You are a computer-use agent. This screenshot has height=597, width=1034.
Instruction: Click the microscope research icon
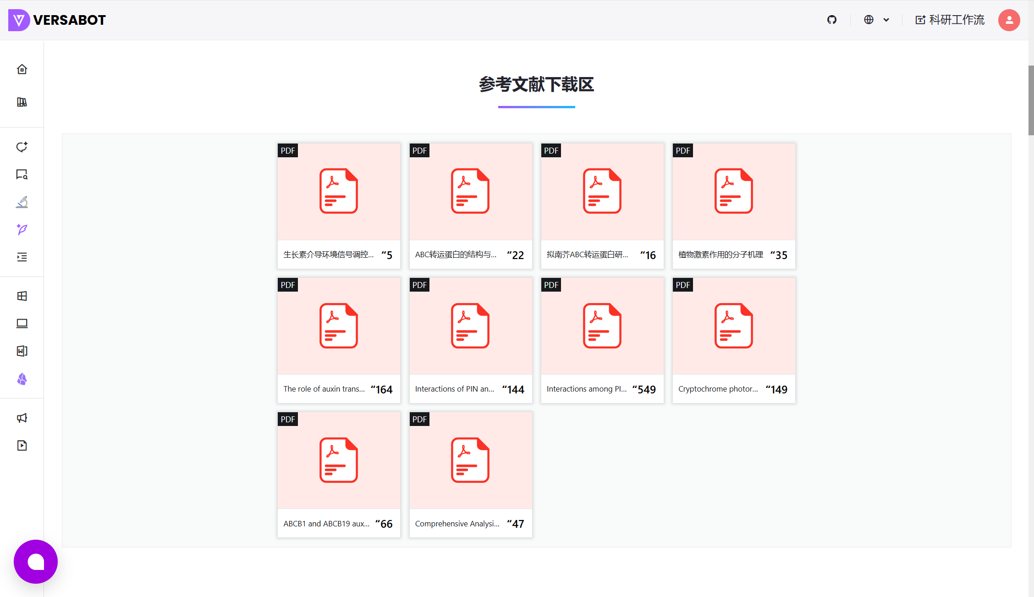point(22,202)
